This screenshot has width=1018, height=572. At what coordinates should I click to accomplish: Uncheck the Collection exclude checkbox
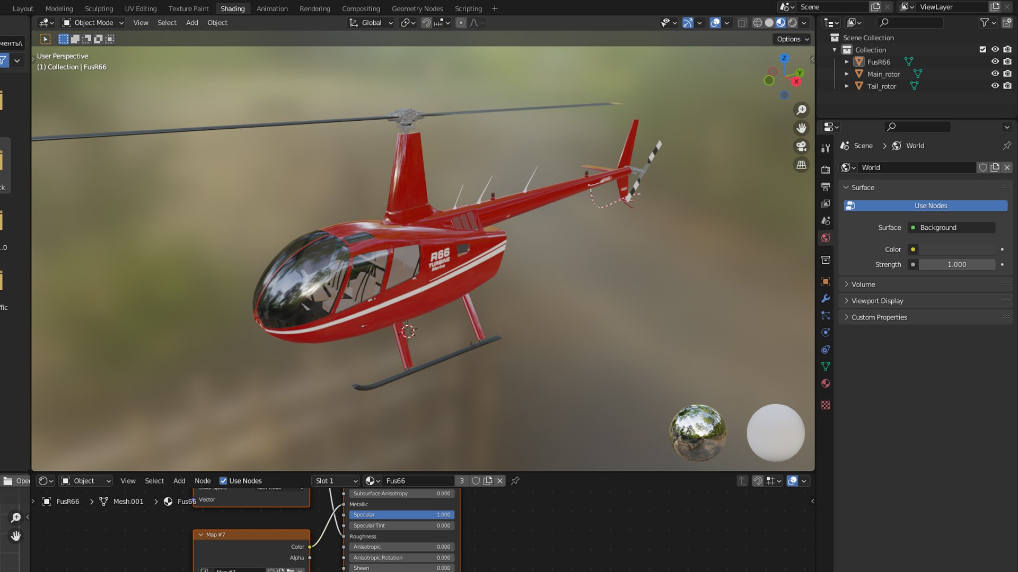982,50
